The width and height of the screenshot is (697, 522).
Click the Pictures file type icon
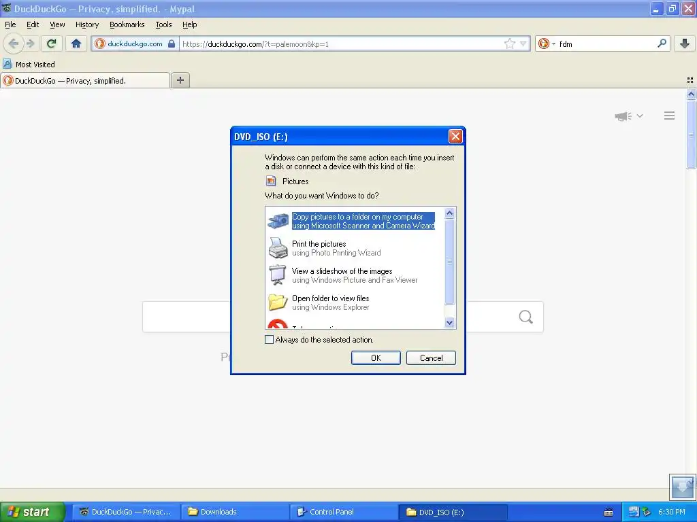(x=271, y=181)
